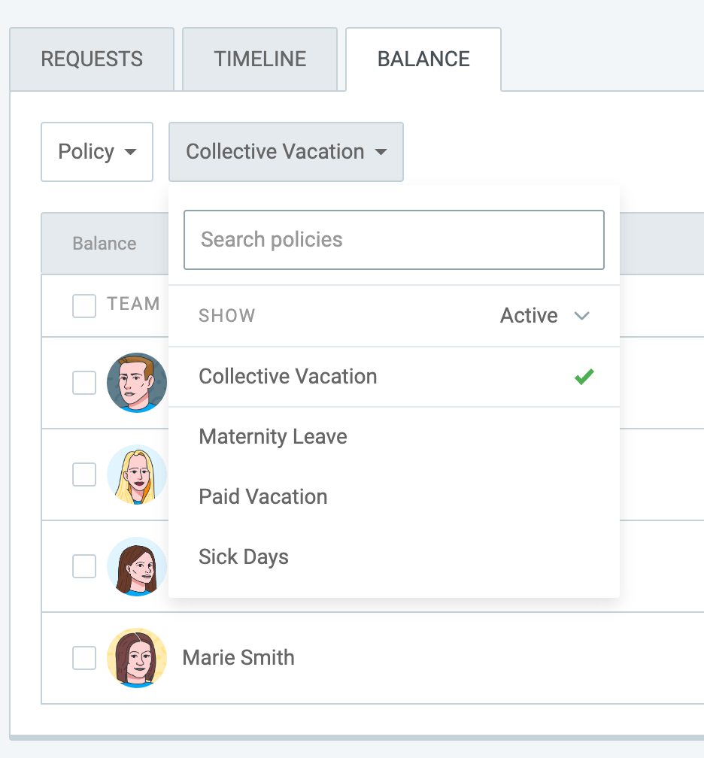Screen dimensions: 704x758
Task: Click the Search policies input field
Action: click(x=394, y=240)
